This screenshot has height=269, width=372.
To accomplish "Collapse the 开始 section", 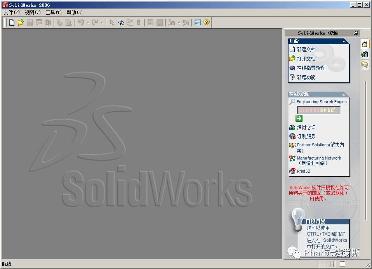I will pos(344,42).
